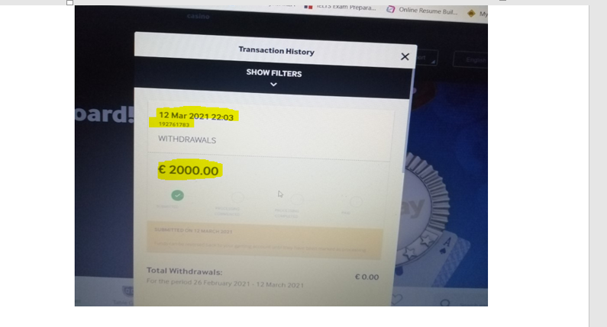607x327 pixels.
Task: Switch to the casino tab
Action: 199,16
